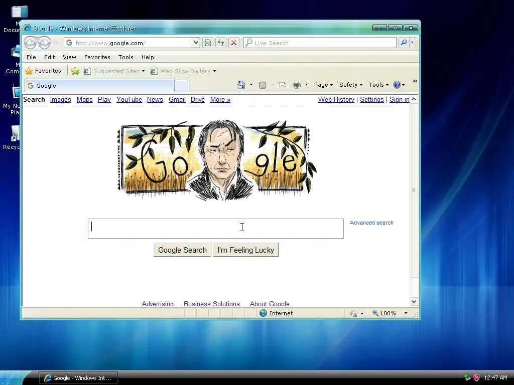Open the File menu
The image size is (514, 385).
[31, 57]
